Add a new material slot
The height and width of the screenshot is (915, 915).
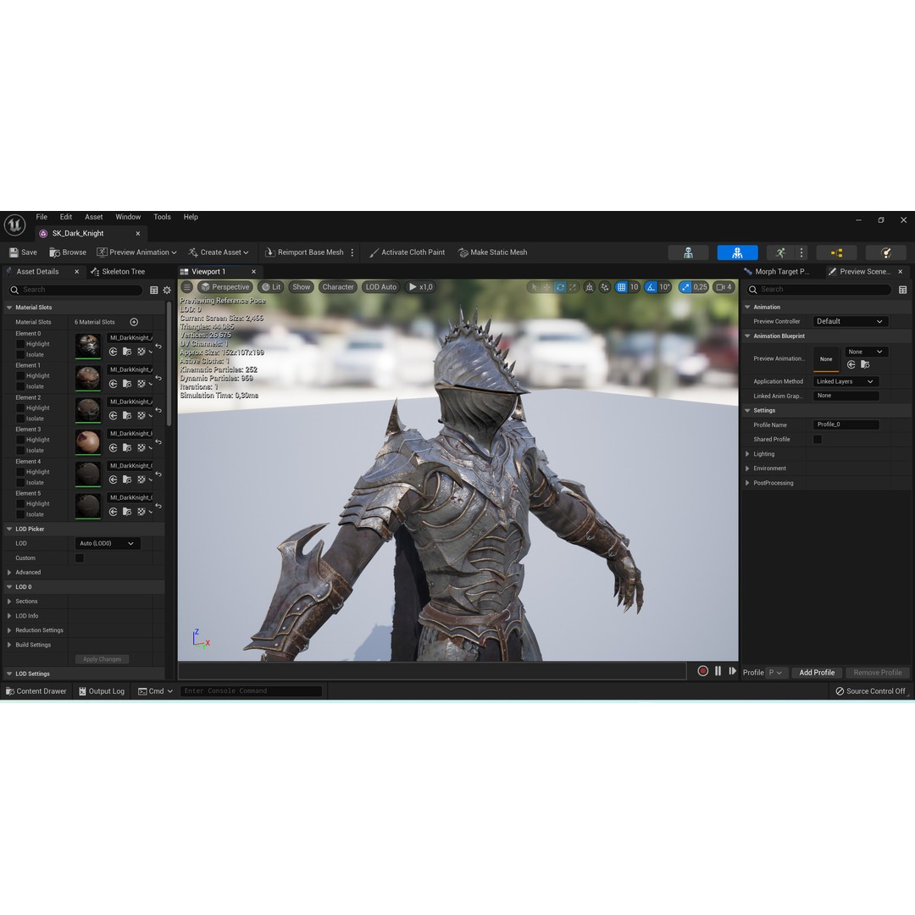click(x=134, y=322)
